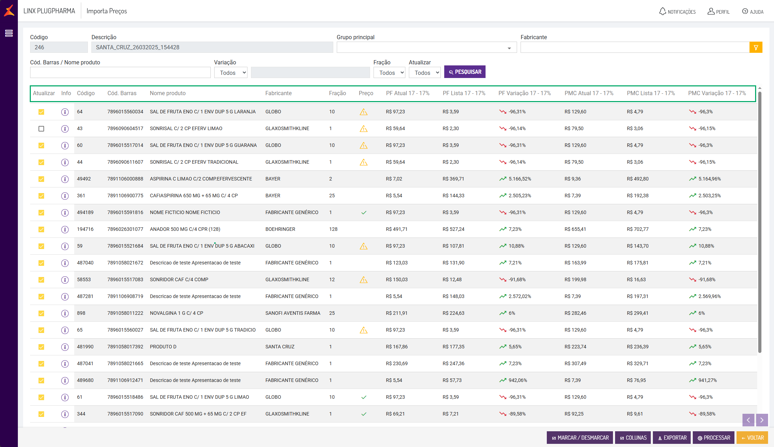This screenshot has height=447, width=774.
Task: Click SANOFI AVENTIS FARMA cell
Action: (x=293, y=313)
